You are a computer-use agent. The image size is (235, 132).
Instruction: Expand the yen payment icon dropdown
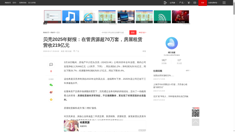189,3
